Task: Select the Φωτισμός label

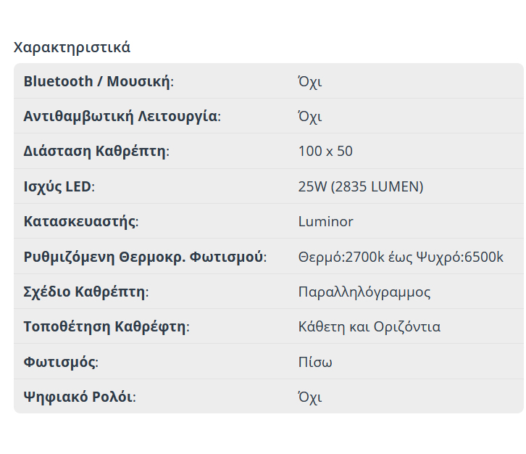Action: 61,362
